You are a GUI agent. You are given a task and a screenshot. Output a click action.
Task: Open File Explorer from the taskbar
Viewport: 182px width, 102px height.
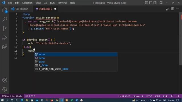click(27, 100)
